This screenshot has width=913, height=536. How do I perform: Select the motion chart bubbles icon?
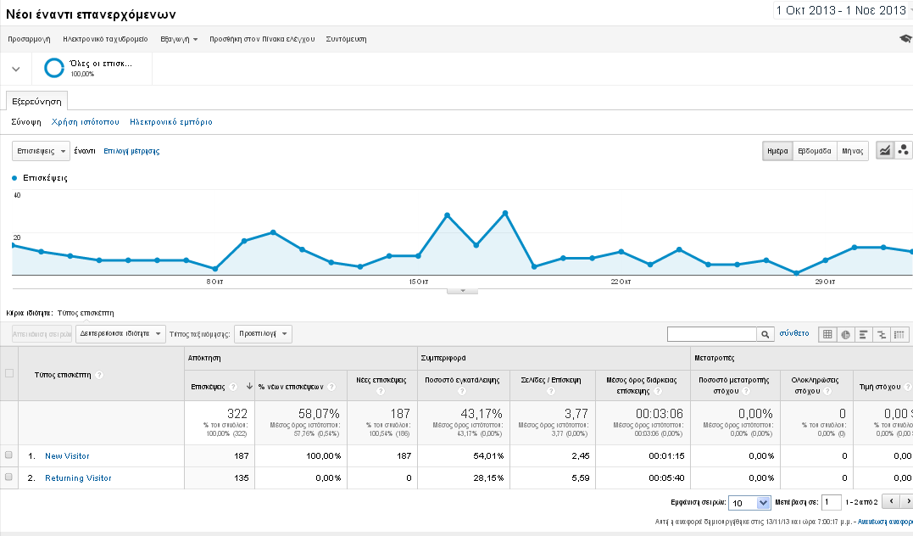point(903,150)
